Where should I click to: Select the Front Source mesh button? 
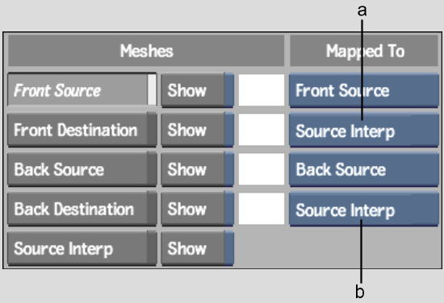pyautogui.click(x=82, y=90)
